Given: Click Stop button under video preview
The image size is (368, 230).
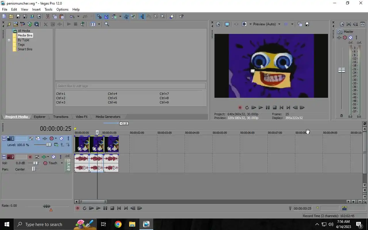Looking at the screenshot, I should tap(275, 108).
